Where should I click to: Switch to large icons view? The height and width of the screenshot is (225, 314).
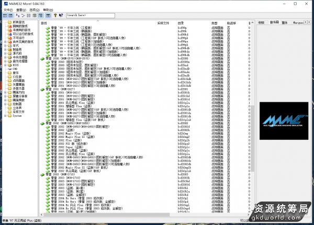[18, 15]
